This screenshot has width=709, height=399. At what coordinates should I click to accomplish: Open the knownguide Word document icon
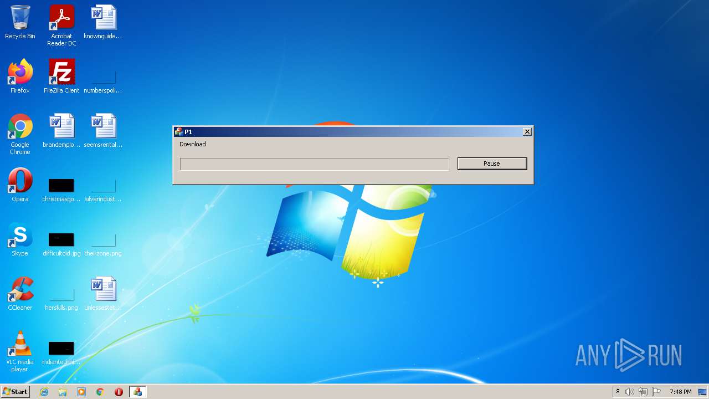click(103, 22)
